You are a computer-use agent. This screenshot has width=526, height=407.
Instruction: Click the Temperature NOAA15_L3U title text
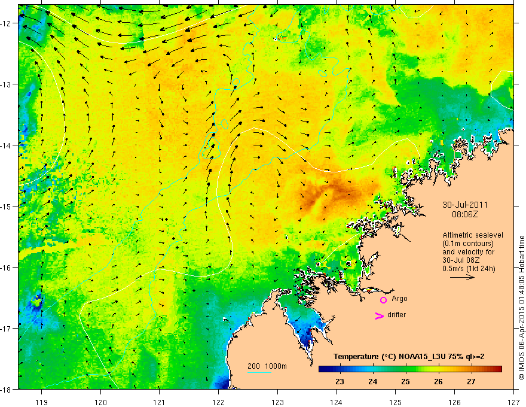pyautogui.click(x=409, y=357)
